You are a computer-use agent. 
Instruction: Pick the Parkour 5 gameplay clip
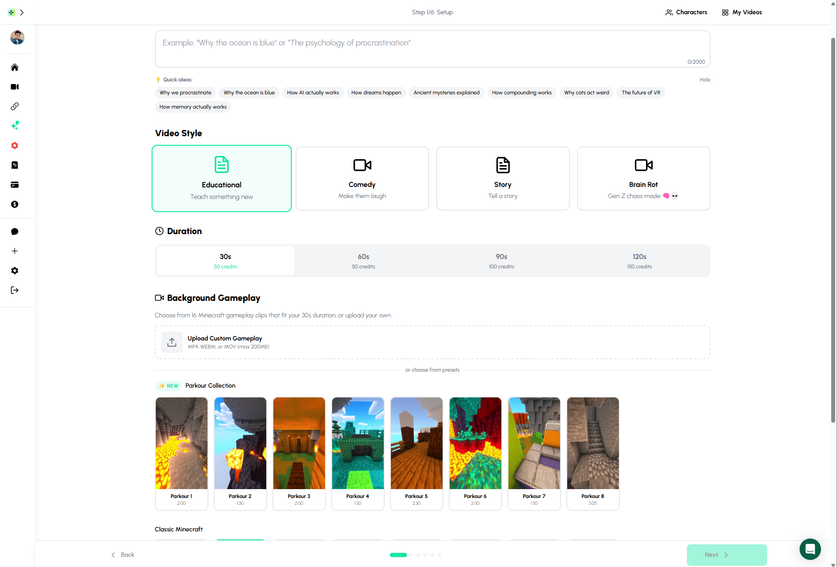click(x=416, y=454)
